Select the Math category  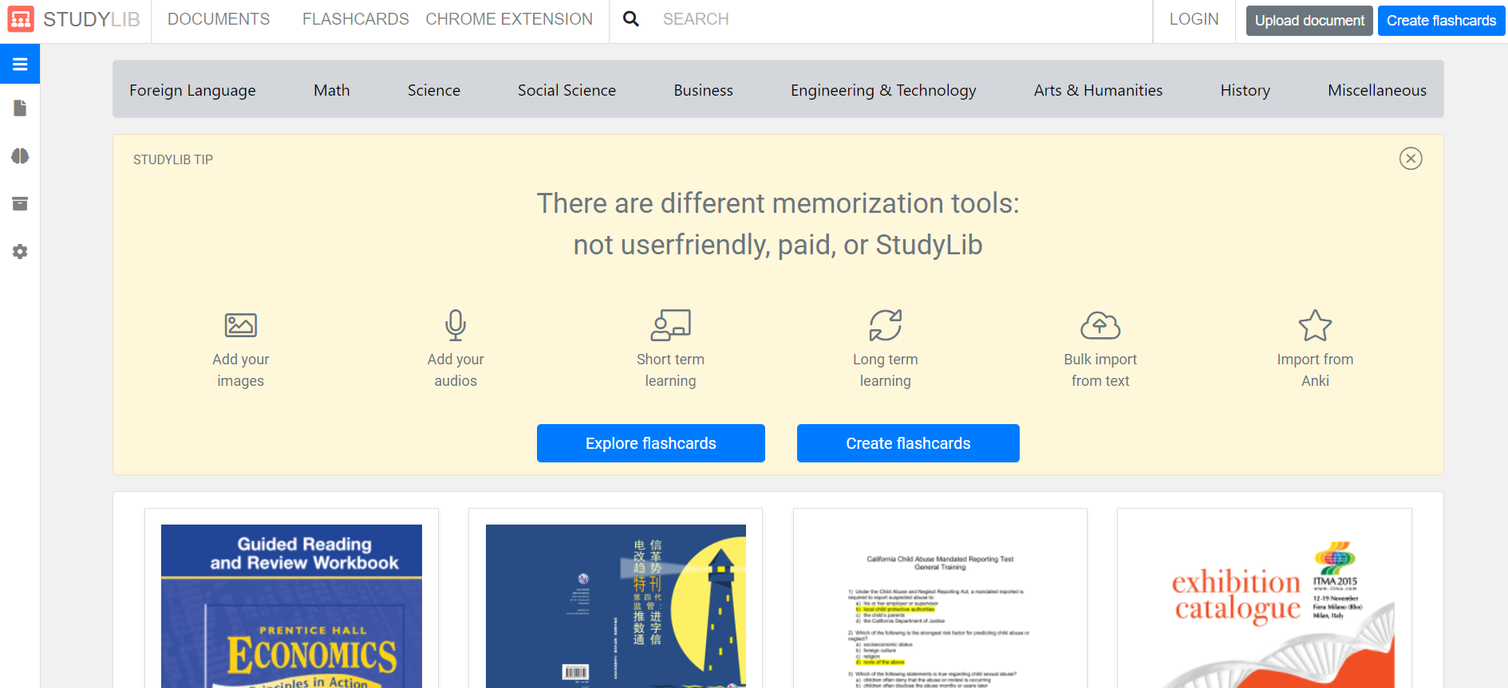click(332, 90)
